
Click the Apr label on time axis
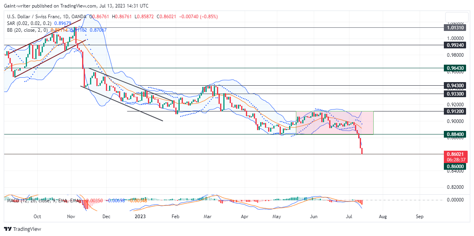pyautogui.click(x=245, y=217)
